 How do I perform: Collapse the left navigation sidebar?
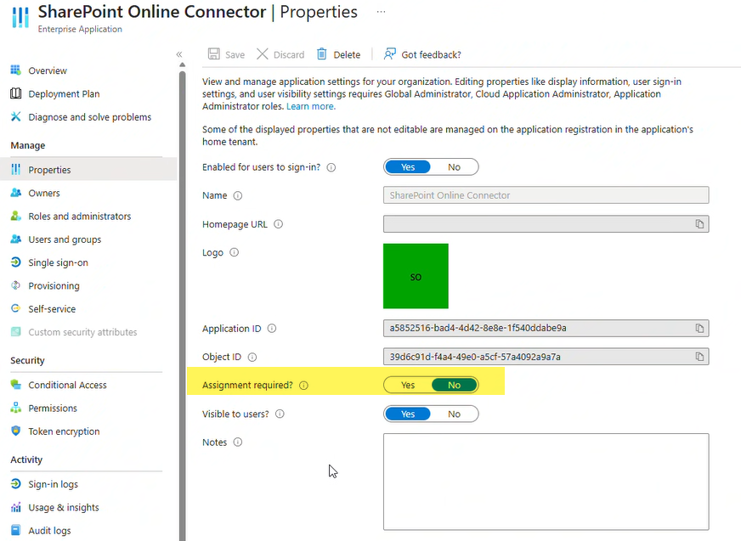(179, 54)
